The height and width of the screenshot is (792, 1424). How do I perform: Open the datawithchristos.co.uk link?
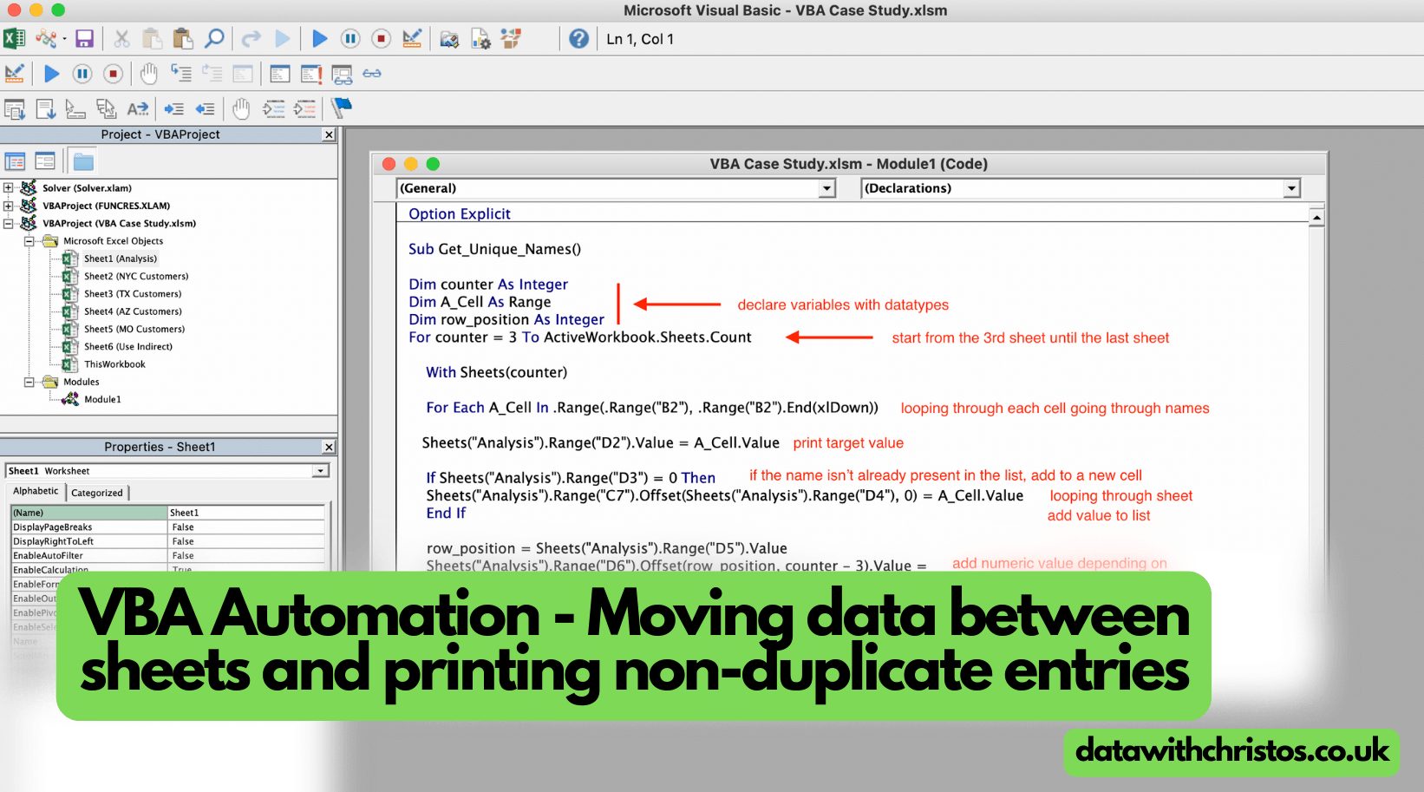pos(1231,751)
